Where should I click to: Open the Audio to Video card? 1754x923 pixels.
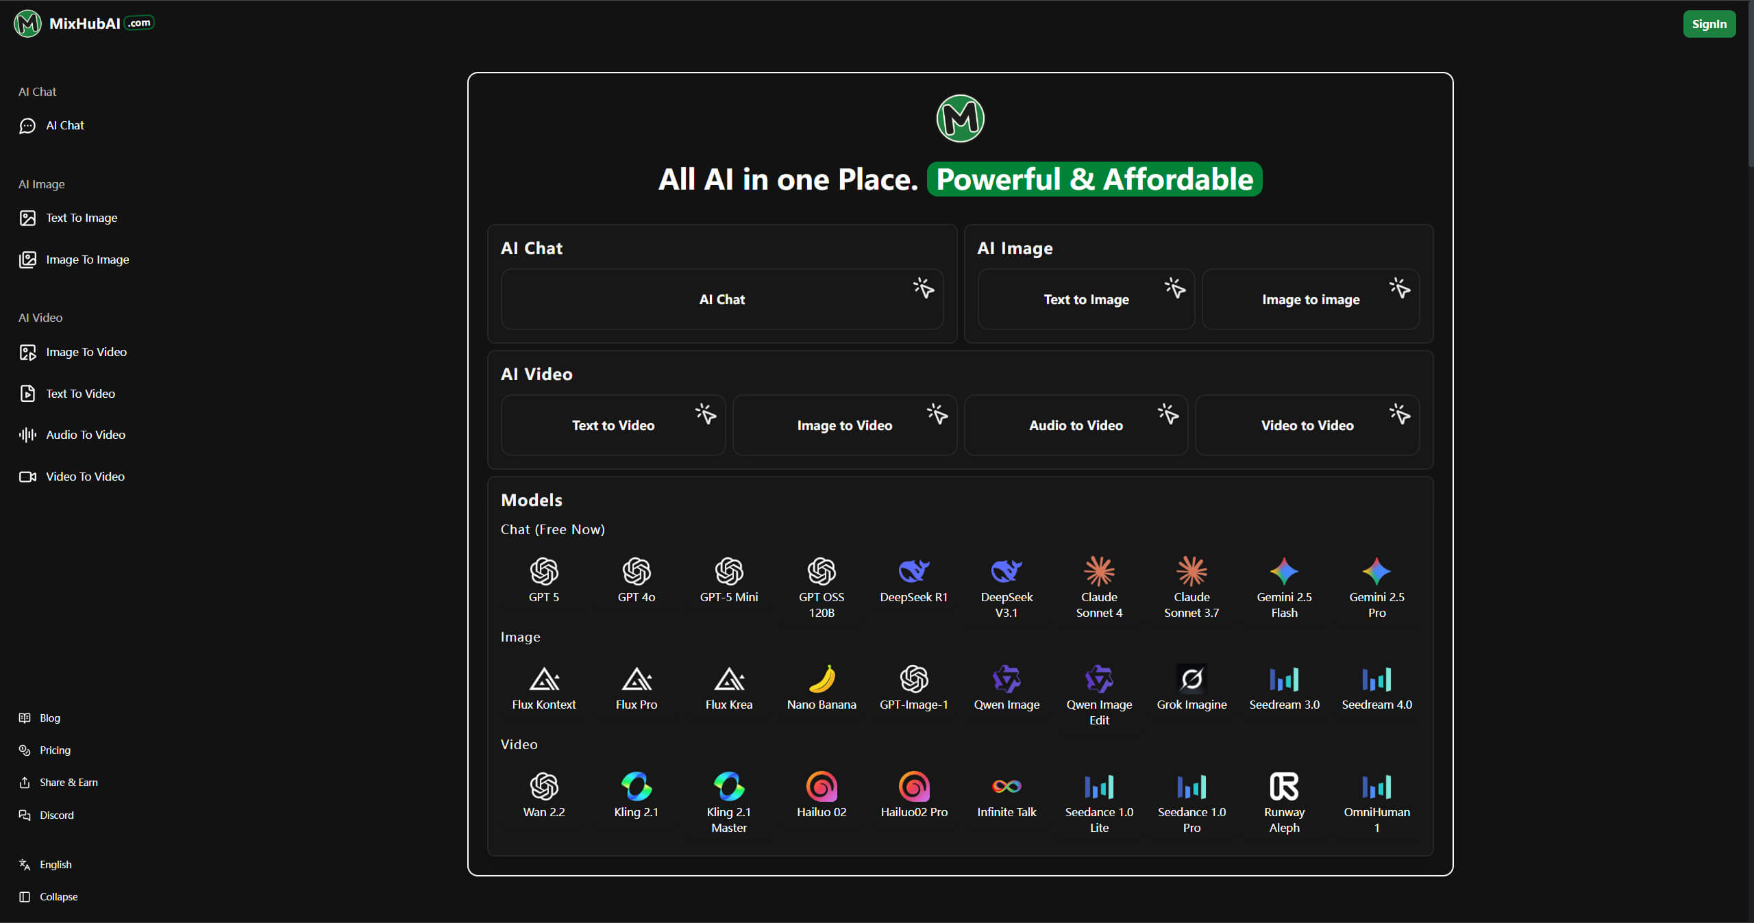[x=1075, y=425]
